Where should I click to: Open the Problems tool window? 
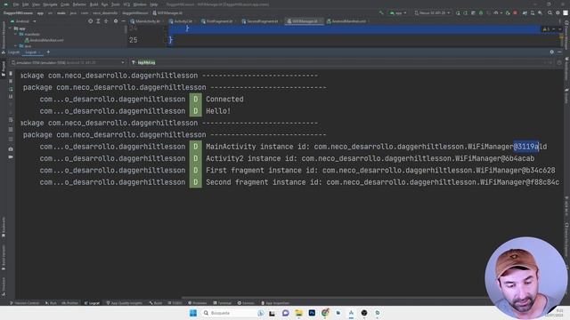click(x=198, y=303)
